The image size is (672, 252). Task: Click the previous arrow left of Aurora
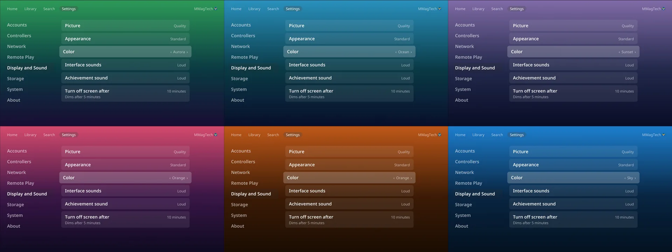(171, 52)
